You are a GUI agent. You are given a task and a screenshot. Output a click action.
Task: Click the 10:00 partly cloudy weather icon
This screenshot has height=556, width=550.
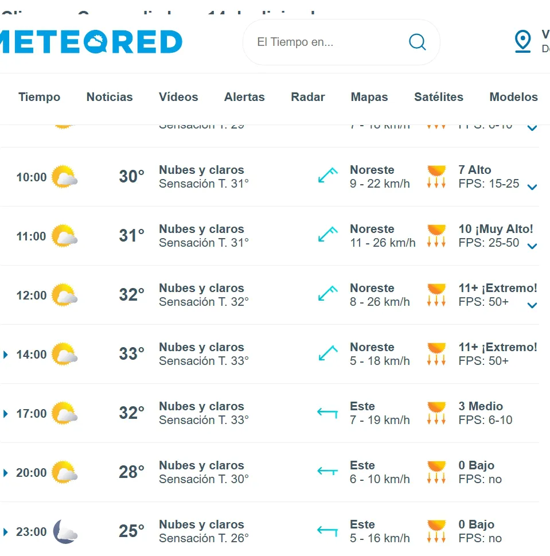64,177
